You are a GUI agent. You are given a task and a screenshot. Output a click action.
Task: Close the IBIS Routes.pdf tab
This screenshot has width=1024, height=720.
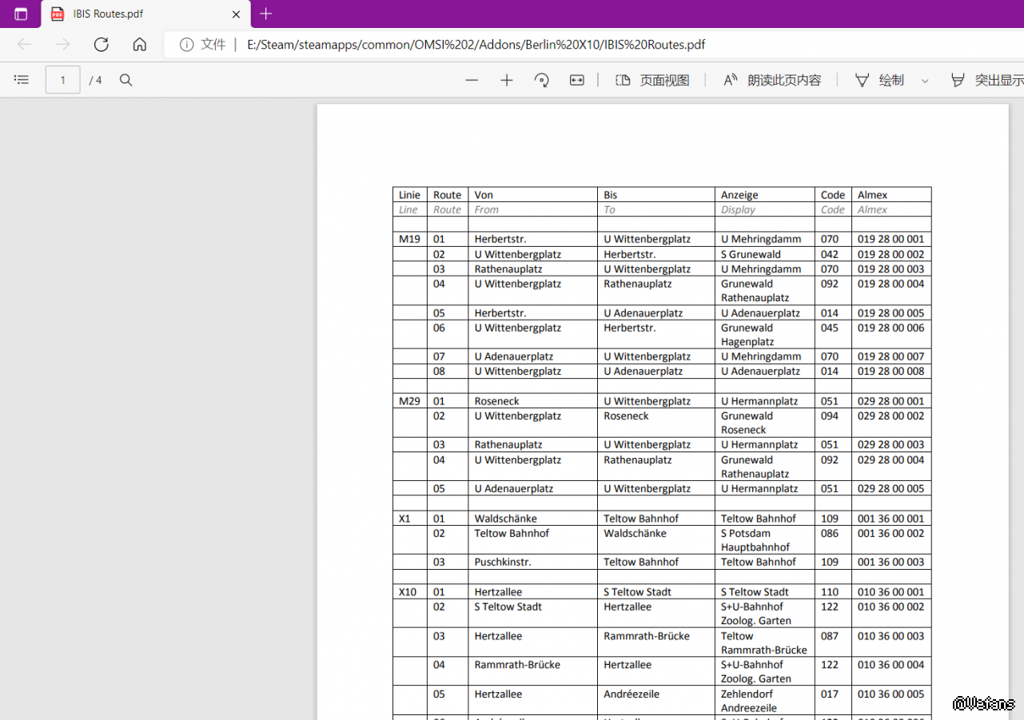236,14
